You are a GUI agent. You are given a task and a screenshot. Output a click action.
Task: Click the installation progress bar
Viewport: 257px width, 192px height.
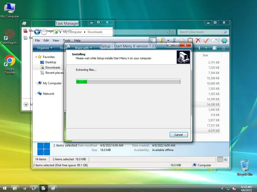[128, 81]
